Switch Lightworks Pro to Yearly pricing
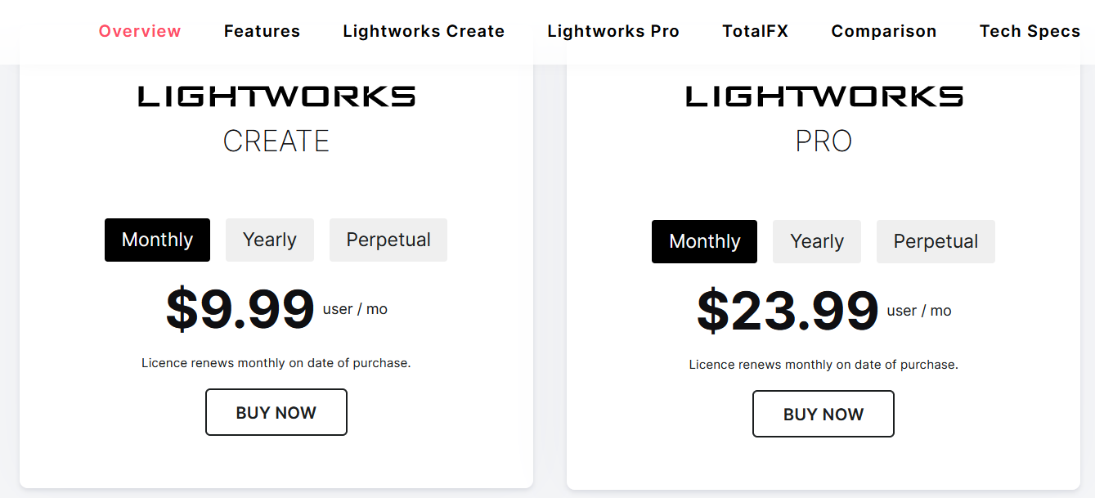Image resolution: width=1095 pixels, height=498 pixels. [x=817, y=241]
